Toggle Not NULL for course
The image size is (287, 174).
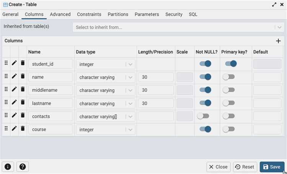[x=205, y=129]
